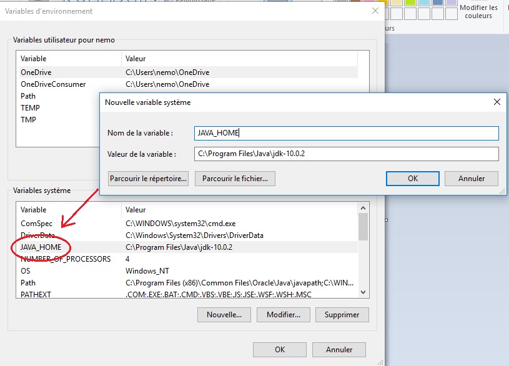509x366 pixels.
Task: Select the light blue theme color swatch
Action: (423, 3)
